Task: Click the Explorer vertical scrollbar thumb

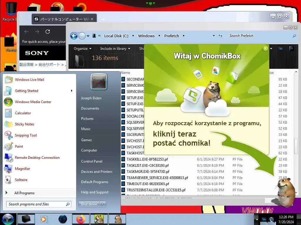Action: coord(296,146)
